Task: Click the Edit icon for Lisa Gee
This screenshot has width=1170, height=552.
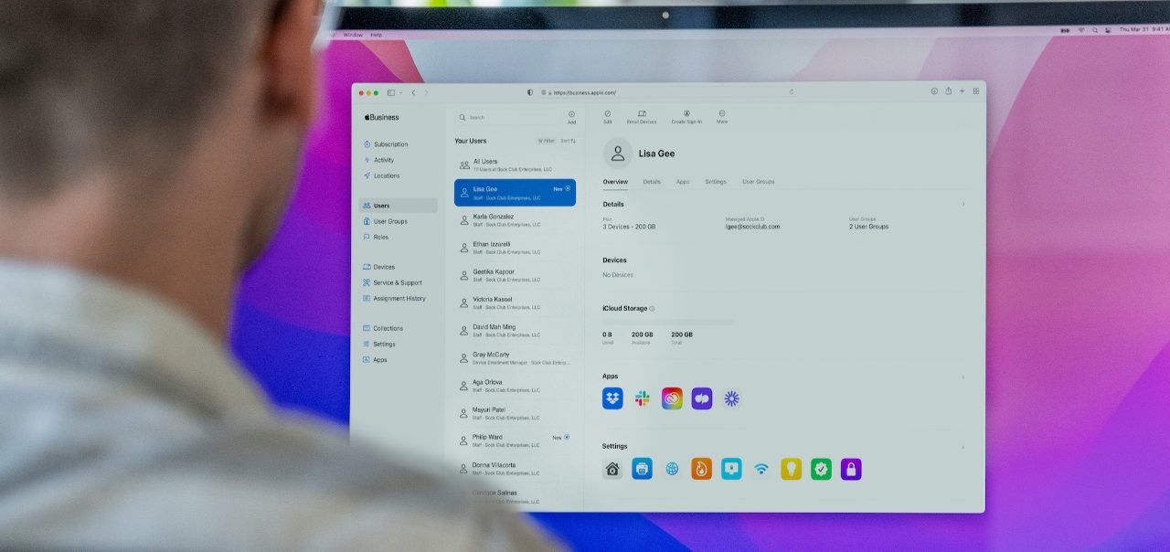Action: coord(608,116)
